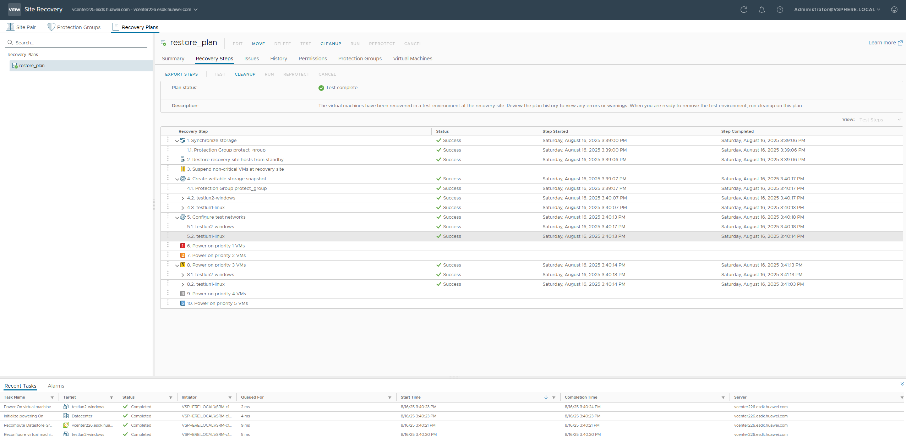Collapse step 8 Power on priority 3 VMs
Screen dimensions: 906x438
[177, 265]
